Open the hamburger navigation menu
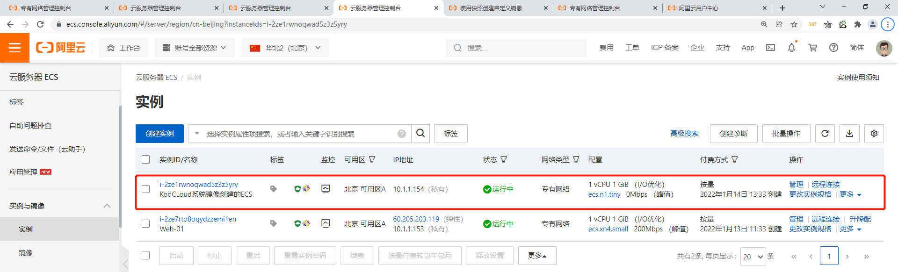898x272 pixels. (14, 48)
